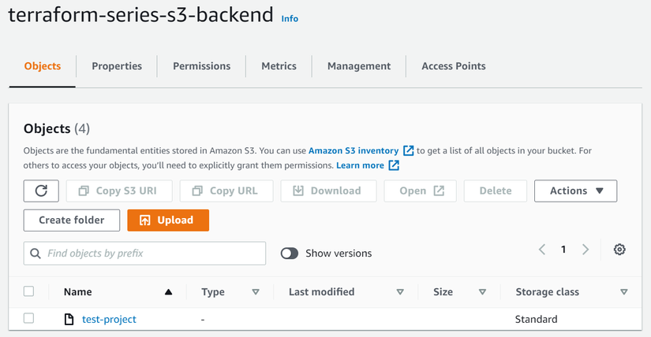Open preferences with the gear icon
Screen dimensions: 651x337
pyautogui.click(x=619, y=250)
